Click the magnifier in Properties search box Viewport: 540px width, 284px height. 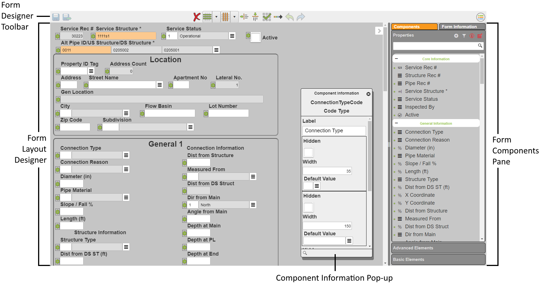tap(480, 46)
